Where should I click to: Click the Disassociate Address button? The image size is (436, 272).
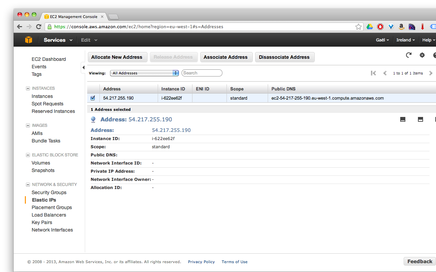click(285, 57)
